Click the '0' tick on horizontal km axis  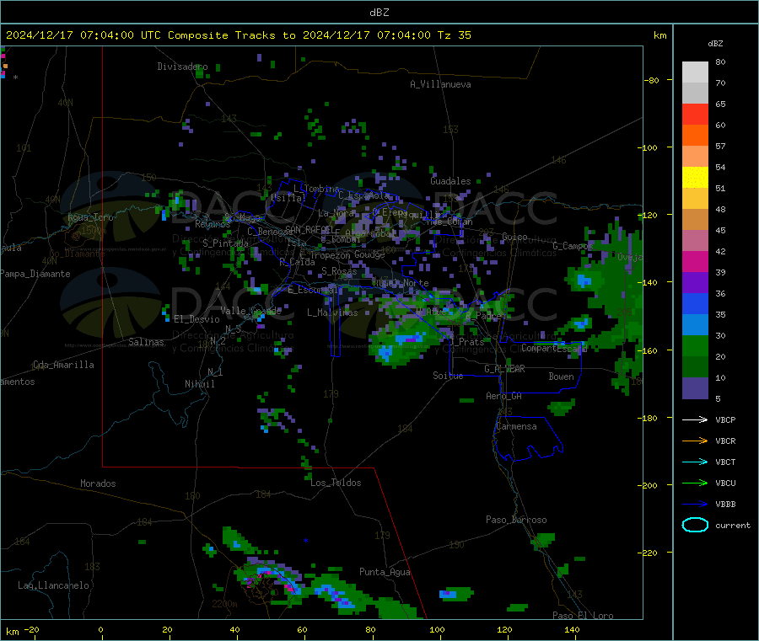100,629
